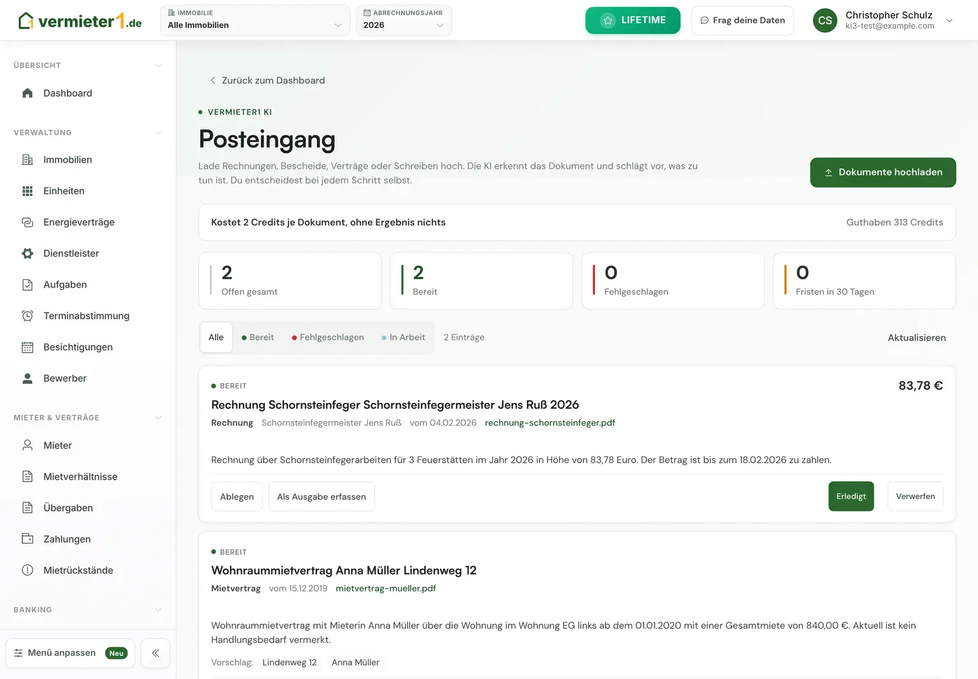
Task: Open the Immobilie dropdown Alle Immobilien
Action: click(x=255, y=20)
